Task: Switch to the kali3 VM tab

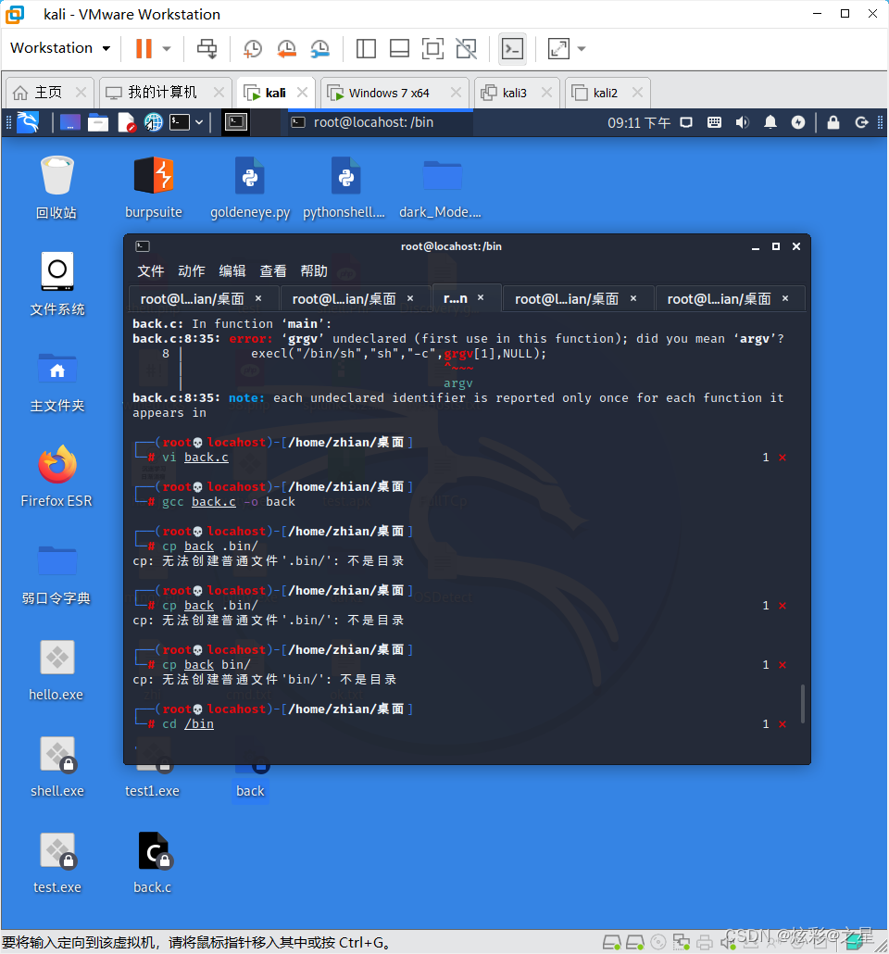Action: pyautogui.click(x=516, y=94)
